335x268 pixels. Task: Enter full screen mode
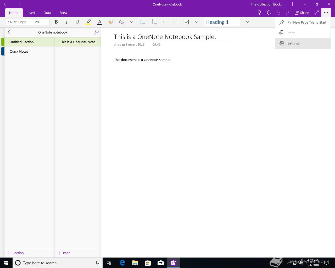[x=316, y=13]
